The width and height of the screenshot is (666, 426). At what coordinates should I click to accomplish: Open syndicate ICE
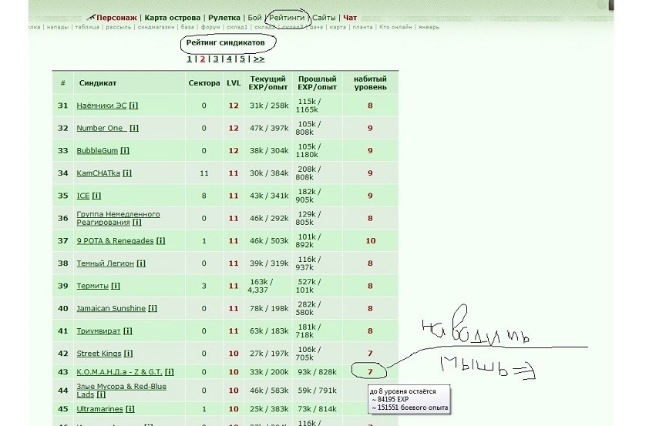click(82, 196)
